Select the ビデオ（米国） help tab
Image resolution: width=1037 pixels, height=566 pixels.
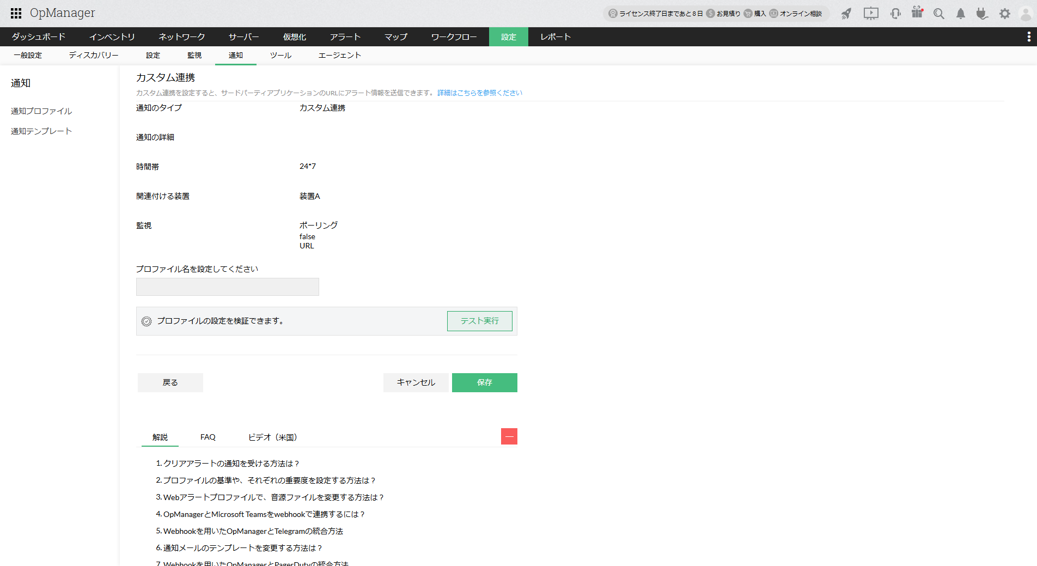click(272, 437)
